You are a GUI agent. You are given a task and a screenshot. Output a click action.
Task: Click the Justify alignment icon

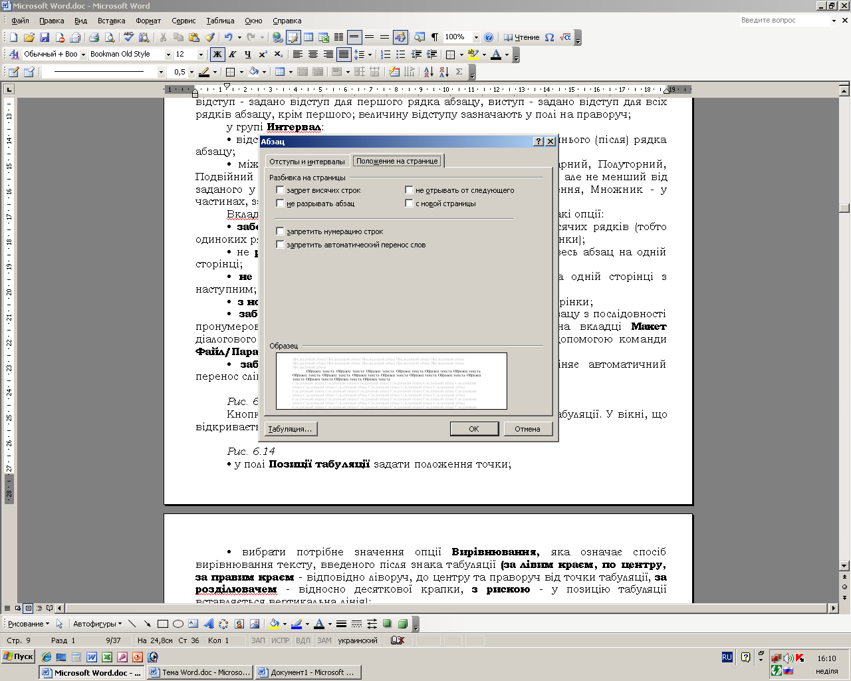[344, 55]
